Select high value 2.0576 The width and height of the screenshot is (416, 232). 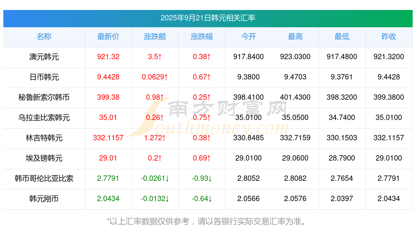pos(296,199)
